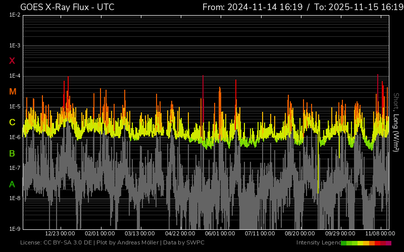The height and width of the screenshot is (252, 404).
Task: Click the 1E-2 y-axis label
Action: (x=15, y=15)
